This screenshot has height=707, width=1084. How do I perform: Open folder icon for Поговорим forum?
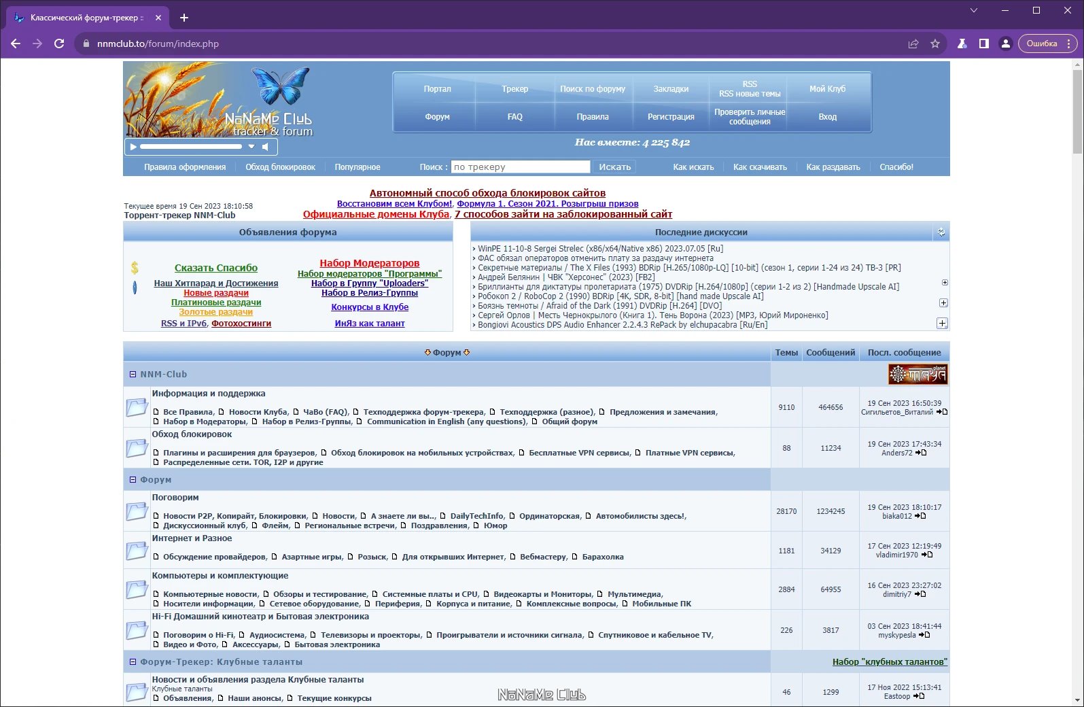(x=137, y=511)
